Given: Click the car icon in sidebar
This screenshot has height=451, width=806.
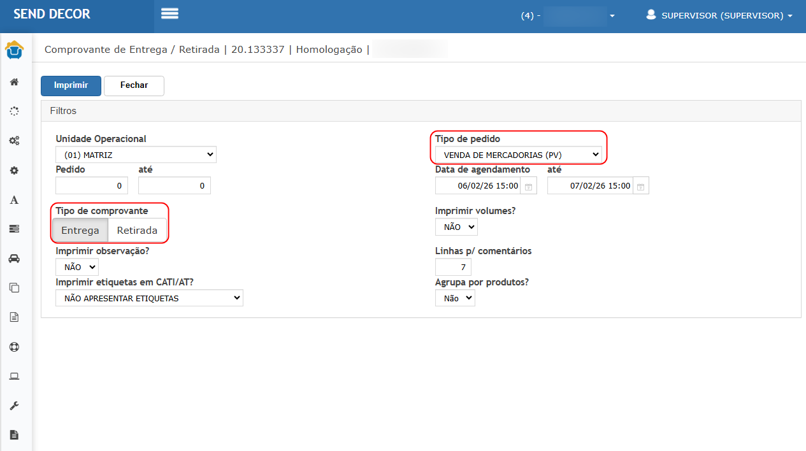Looking at the screenshot, I should (14, 258).
